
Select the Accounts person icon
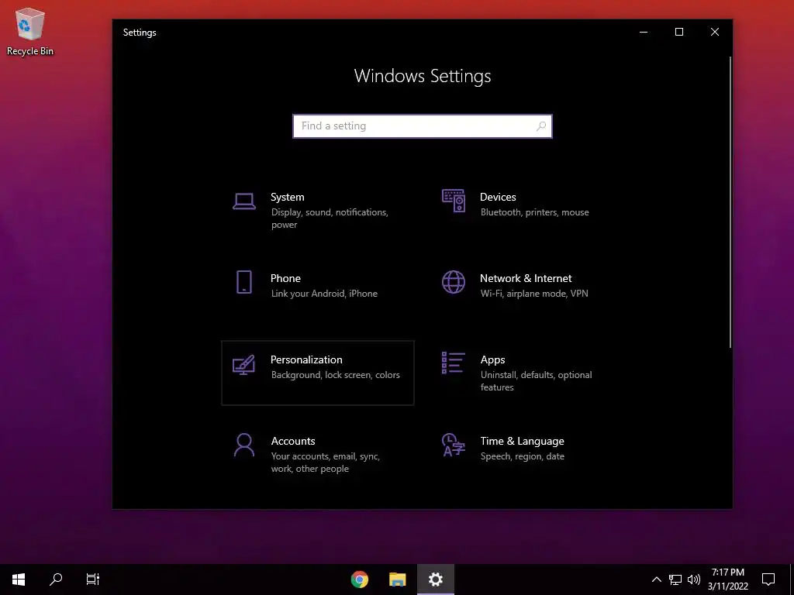point(244,445)
